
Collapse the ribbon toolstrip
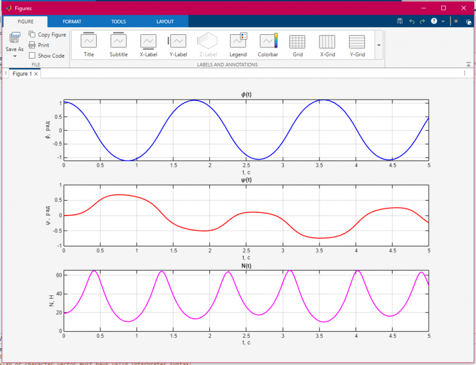468,64
